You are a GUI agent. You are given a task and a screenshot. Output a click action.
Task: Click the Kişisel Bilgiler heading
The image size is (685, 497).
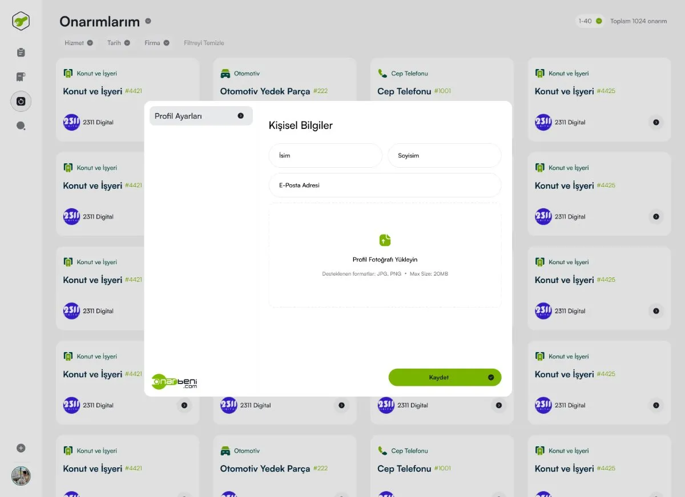point(300,126)
